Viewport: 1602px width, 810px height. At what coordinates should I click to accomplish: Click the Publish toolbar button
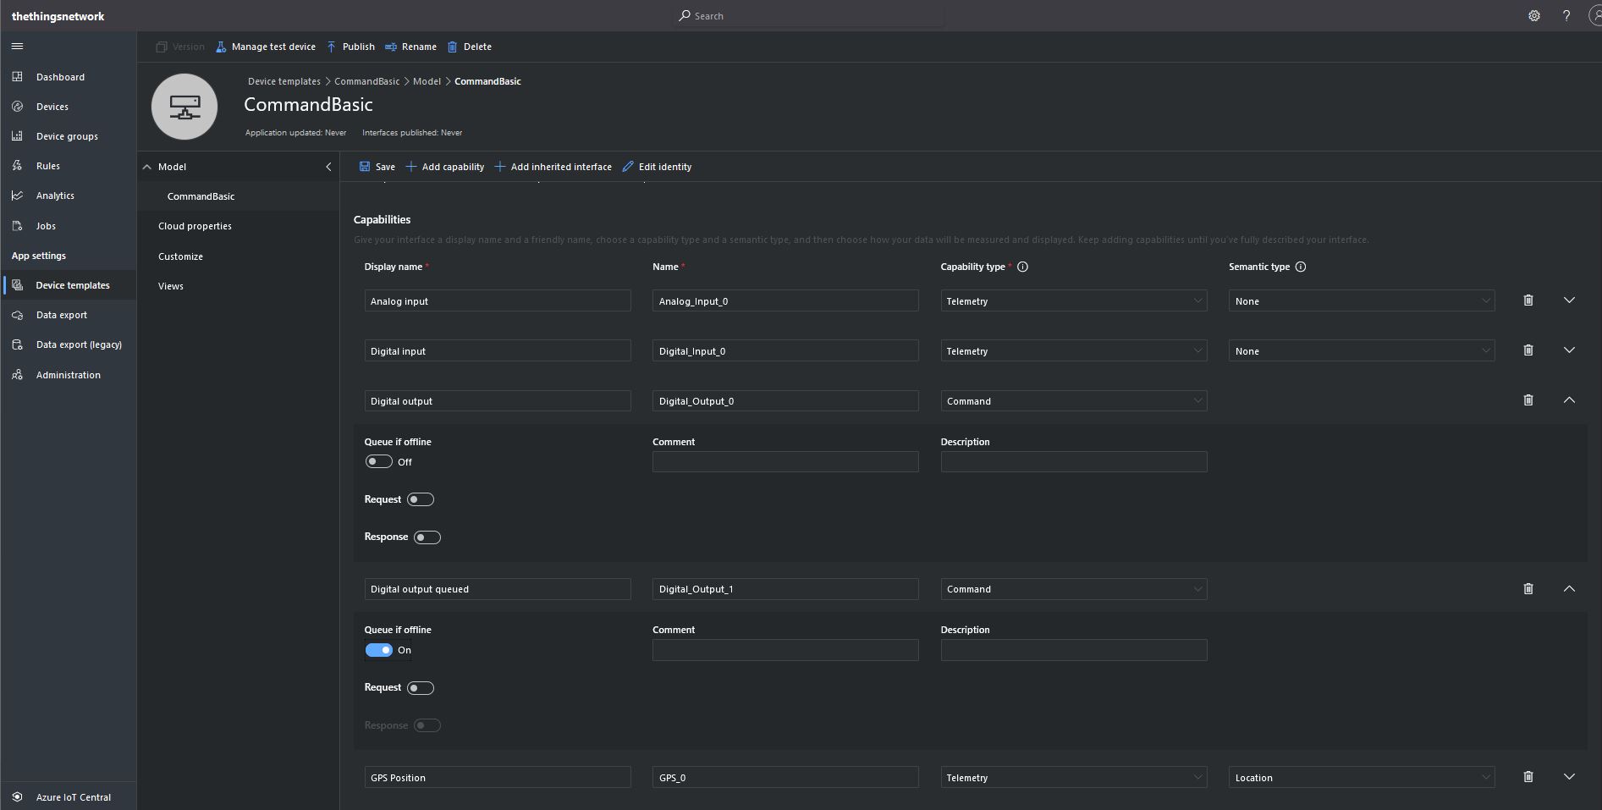(350, 47)
